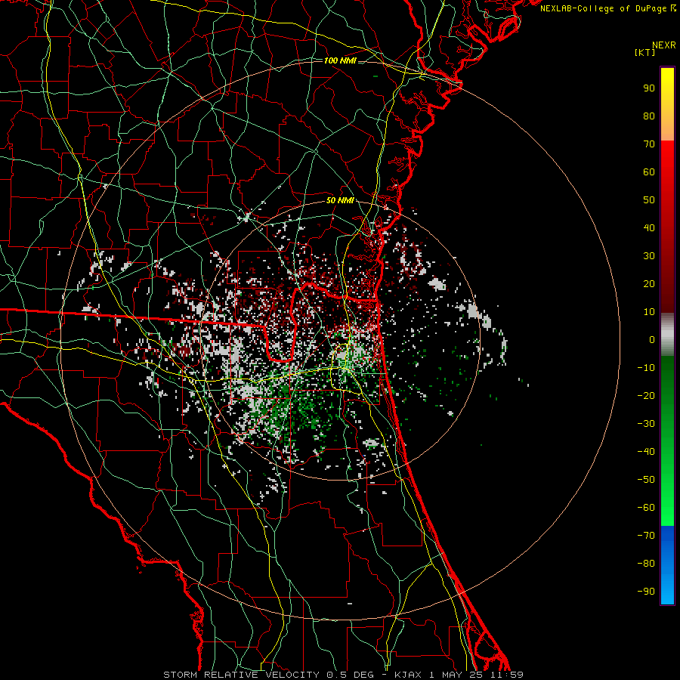680x680 pixels.
Task: Select the -90 value on the velocity scale
Action: tap(646, 592)
